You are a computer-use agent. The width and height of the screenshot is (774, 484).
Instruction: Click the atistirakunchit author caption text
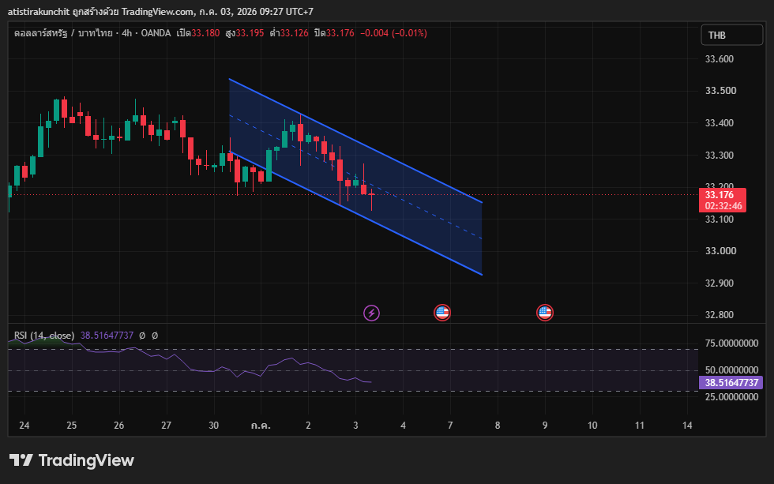[39, 11]
